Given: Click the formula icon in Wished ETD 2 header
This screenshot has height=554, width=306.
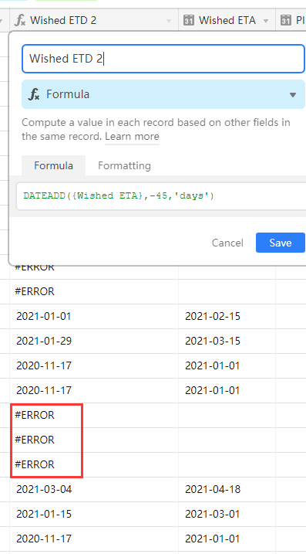Looking at the screenshot, I should click(x=20, y=21).
